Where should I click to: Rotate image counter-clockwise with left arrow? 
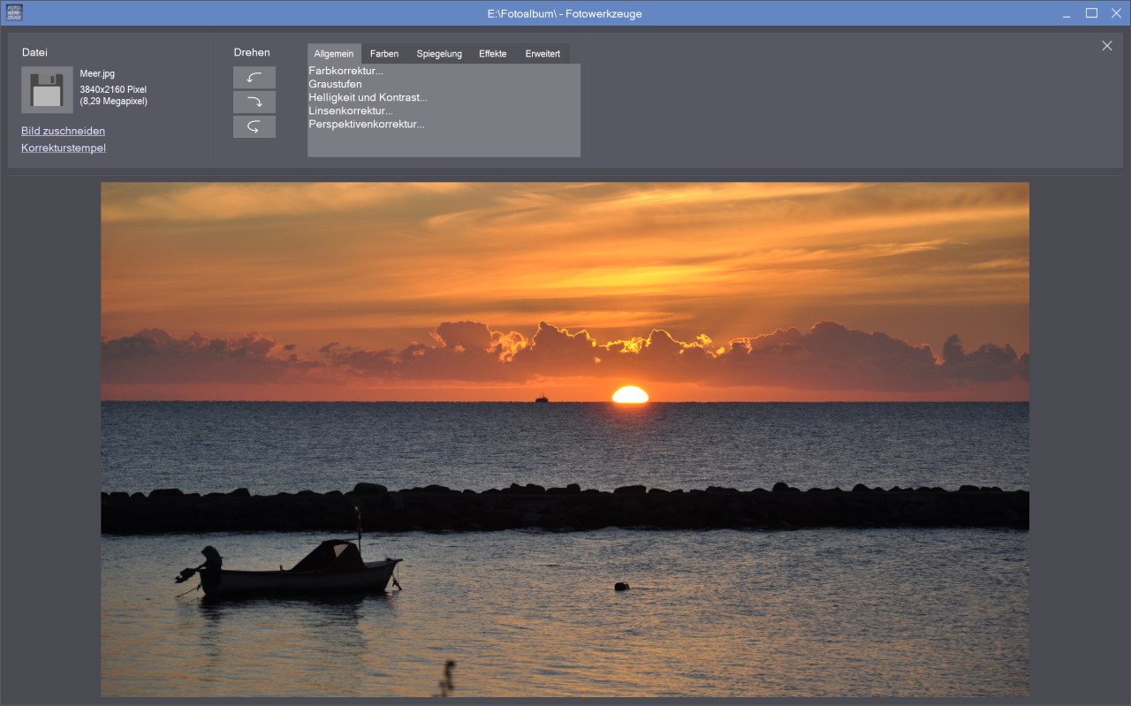click(x=254, y=78)
